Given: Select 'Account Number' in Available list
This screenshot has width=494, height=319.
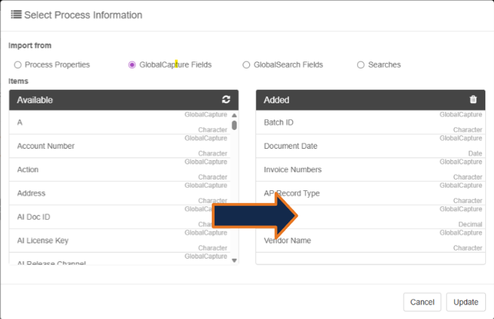Looking at the screenshot, I should point(120,146).
